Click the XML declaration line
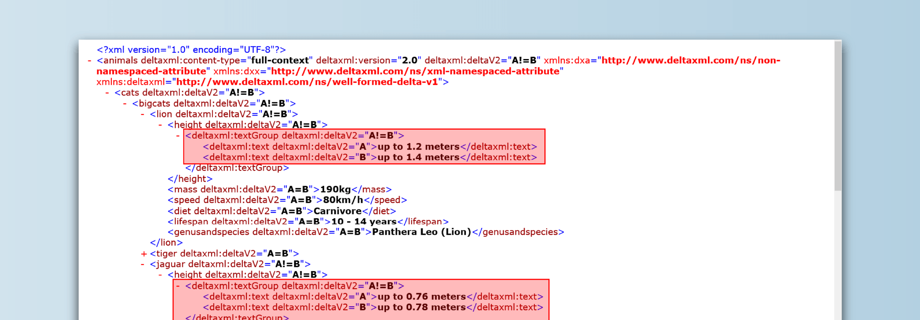Image resolution: width=920 pixels, height=320 pixels. pos(191,50)
